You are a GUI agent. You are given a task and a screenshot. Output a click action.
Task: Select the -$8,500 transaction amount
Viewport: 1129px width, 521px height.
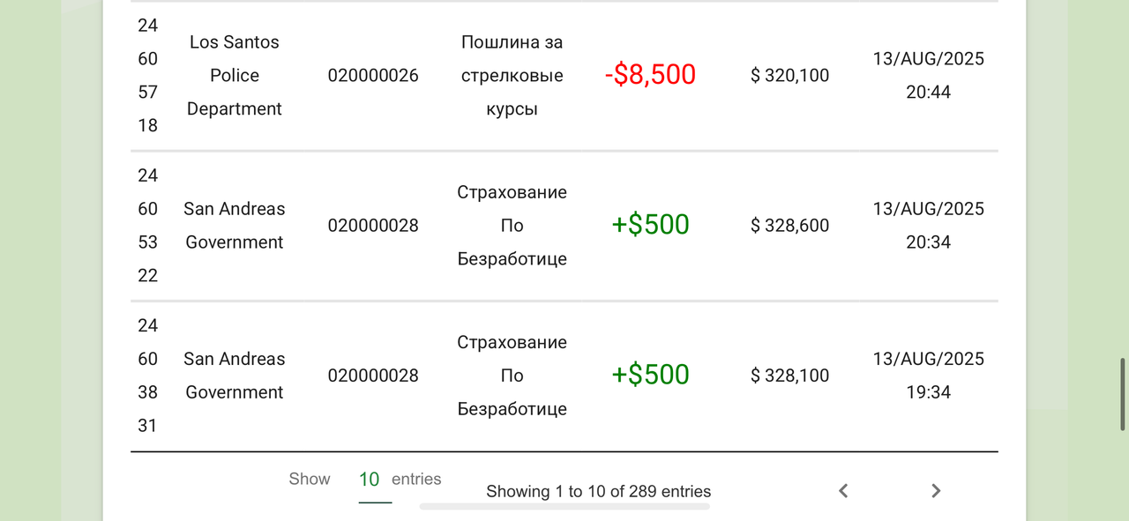(650, 75)
